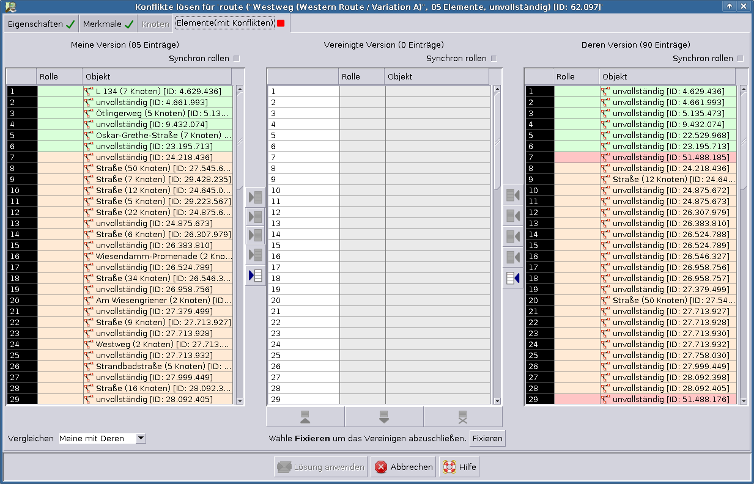Open the Vergleichen dropdown arrow
754x484 pixels.
(141, 438)
